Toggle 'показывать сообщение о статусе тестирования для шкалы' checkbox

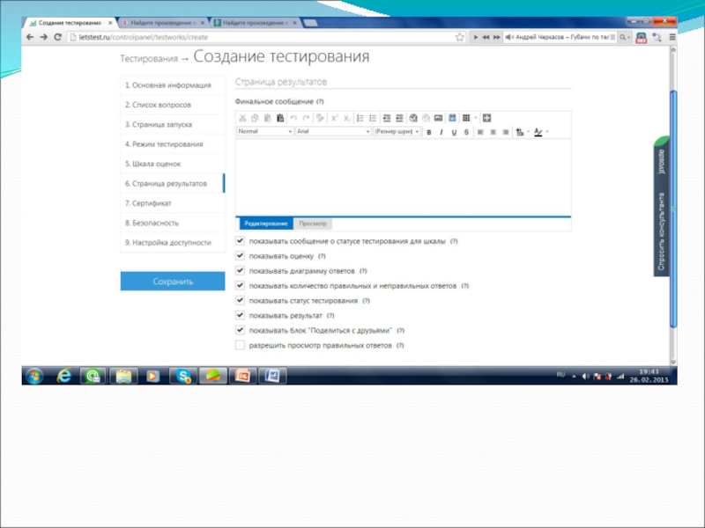click(240, 240)
